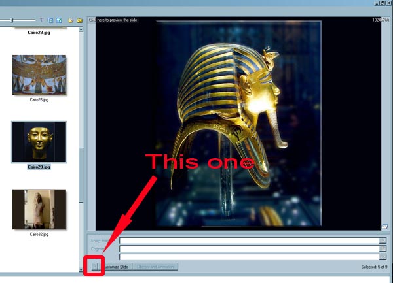Click 'Click here to preview the slide' text
The image size is (393, 283).
(113, 20)
